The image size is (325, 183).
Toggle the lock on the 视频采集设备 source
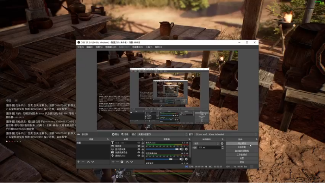pos(143,152)
